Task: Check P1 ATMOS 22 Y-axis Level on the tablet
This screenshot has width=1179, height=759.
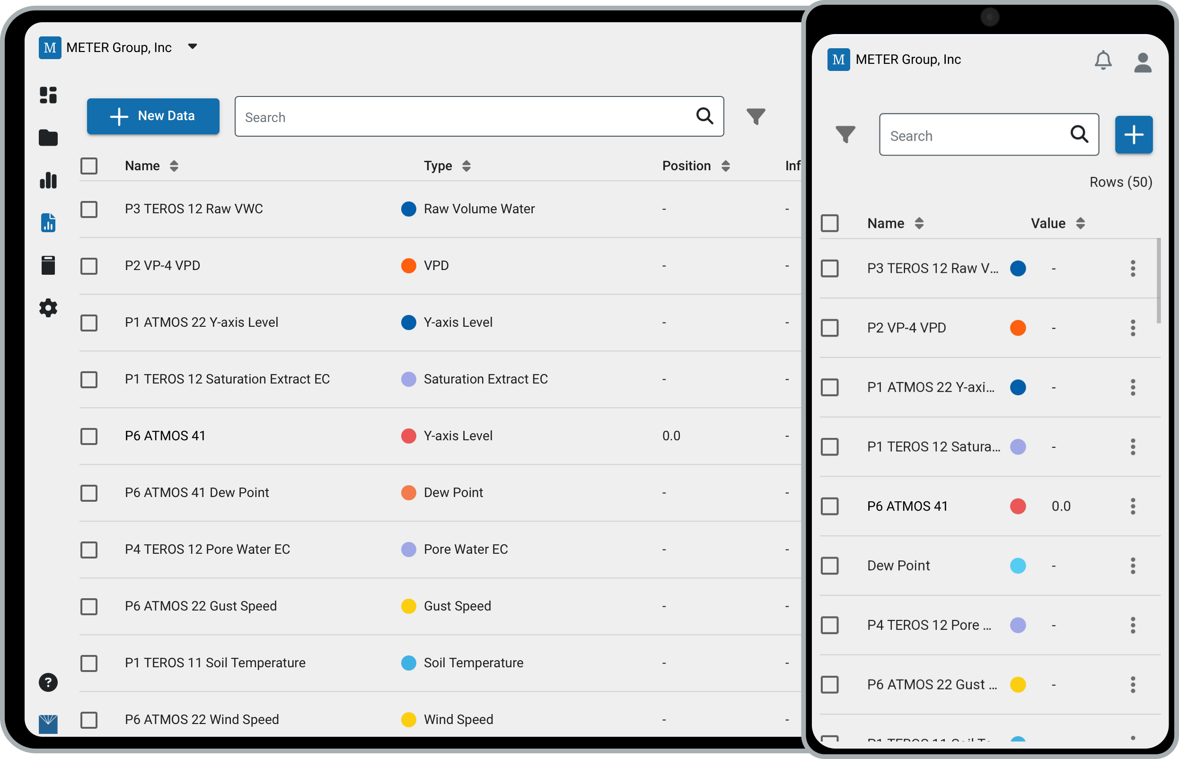Action: coord(89,323)
